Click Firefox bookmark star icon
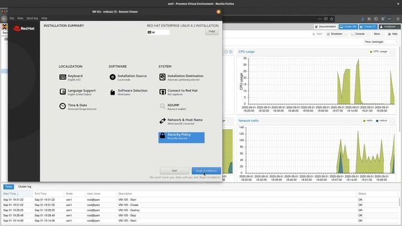Screen dimensions: 402x226 332,19
